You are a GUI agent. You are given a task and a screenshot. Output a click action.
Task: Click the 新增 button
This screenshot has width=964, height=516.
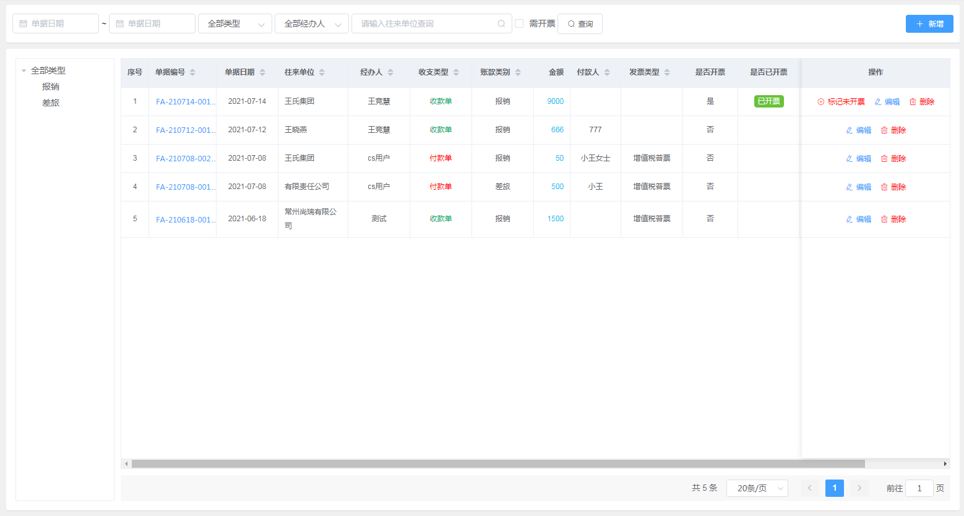[x=929, y=23]
